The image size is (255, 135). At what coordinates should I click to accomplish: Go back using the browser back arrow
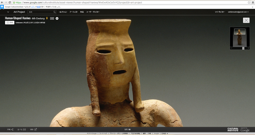pos(2,3)
